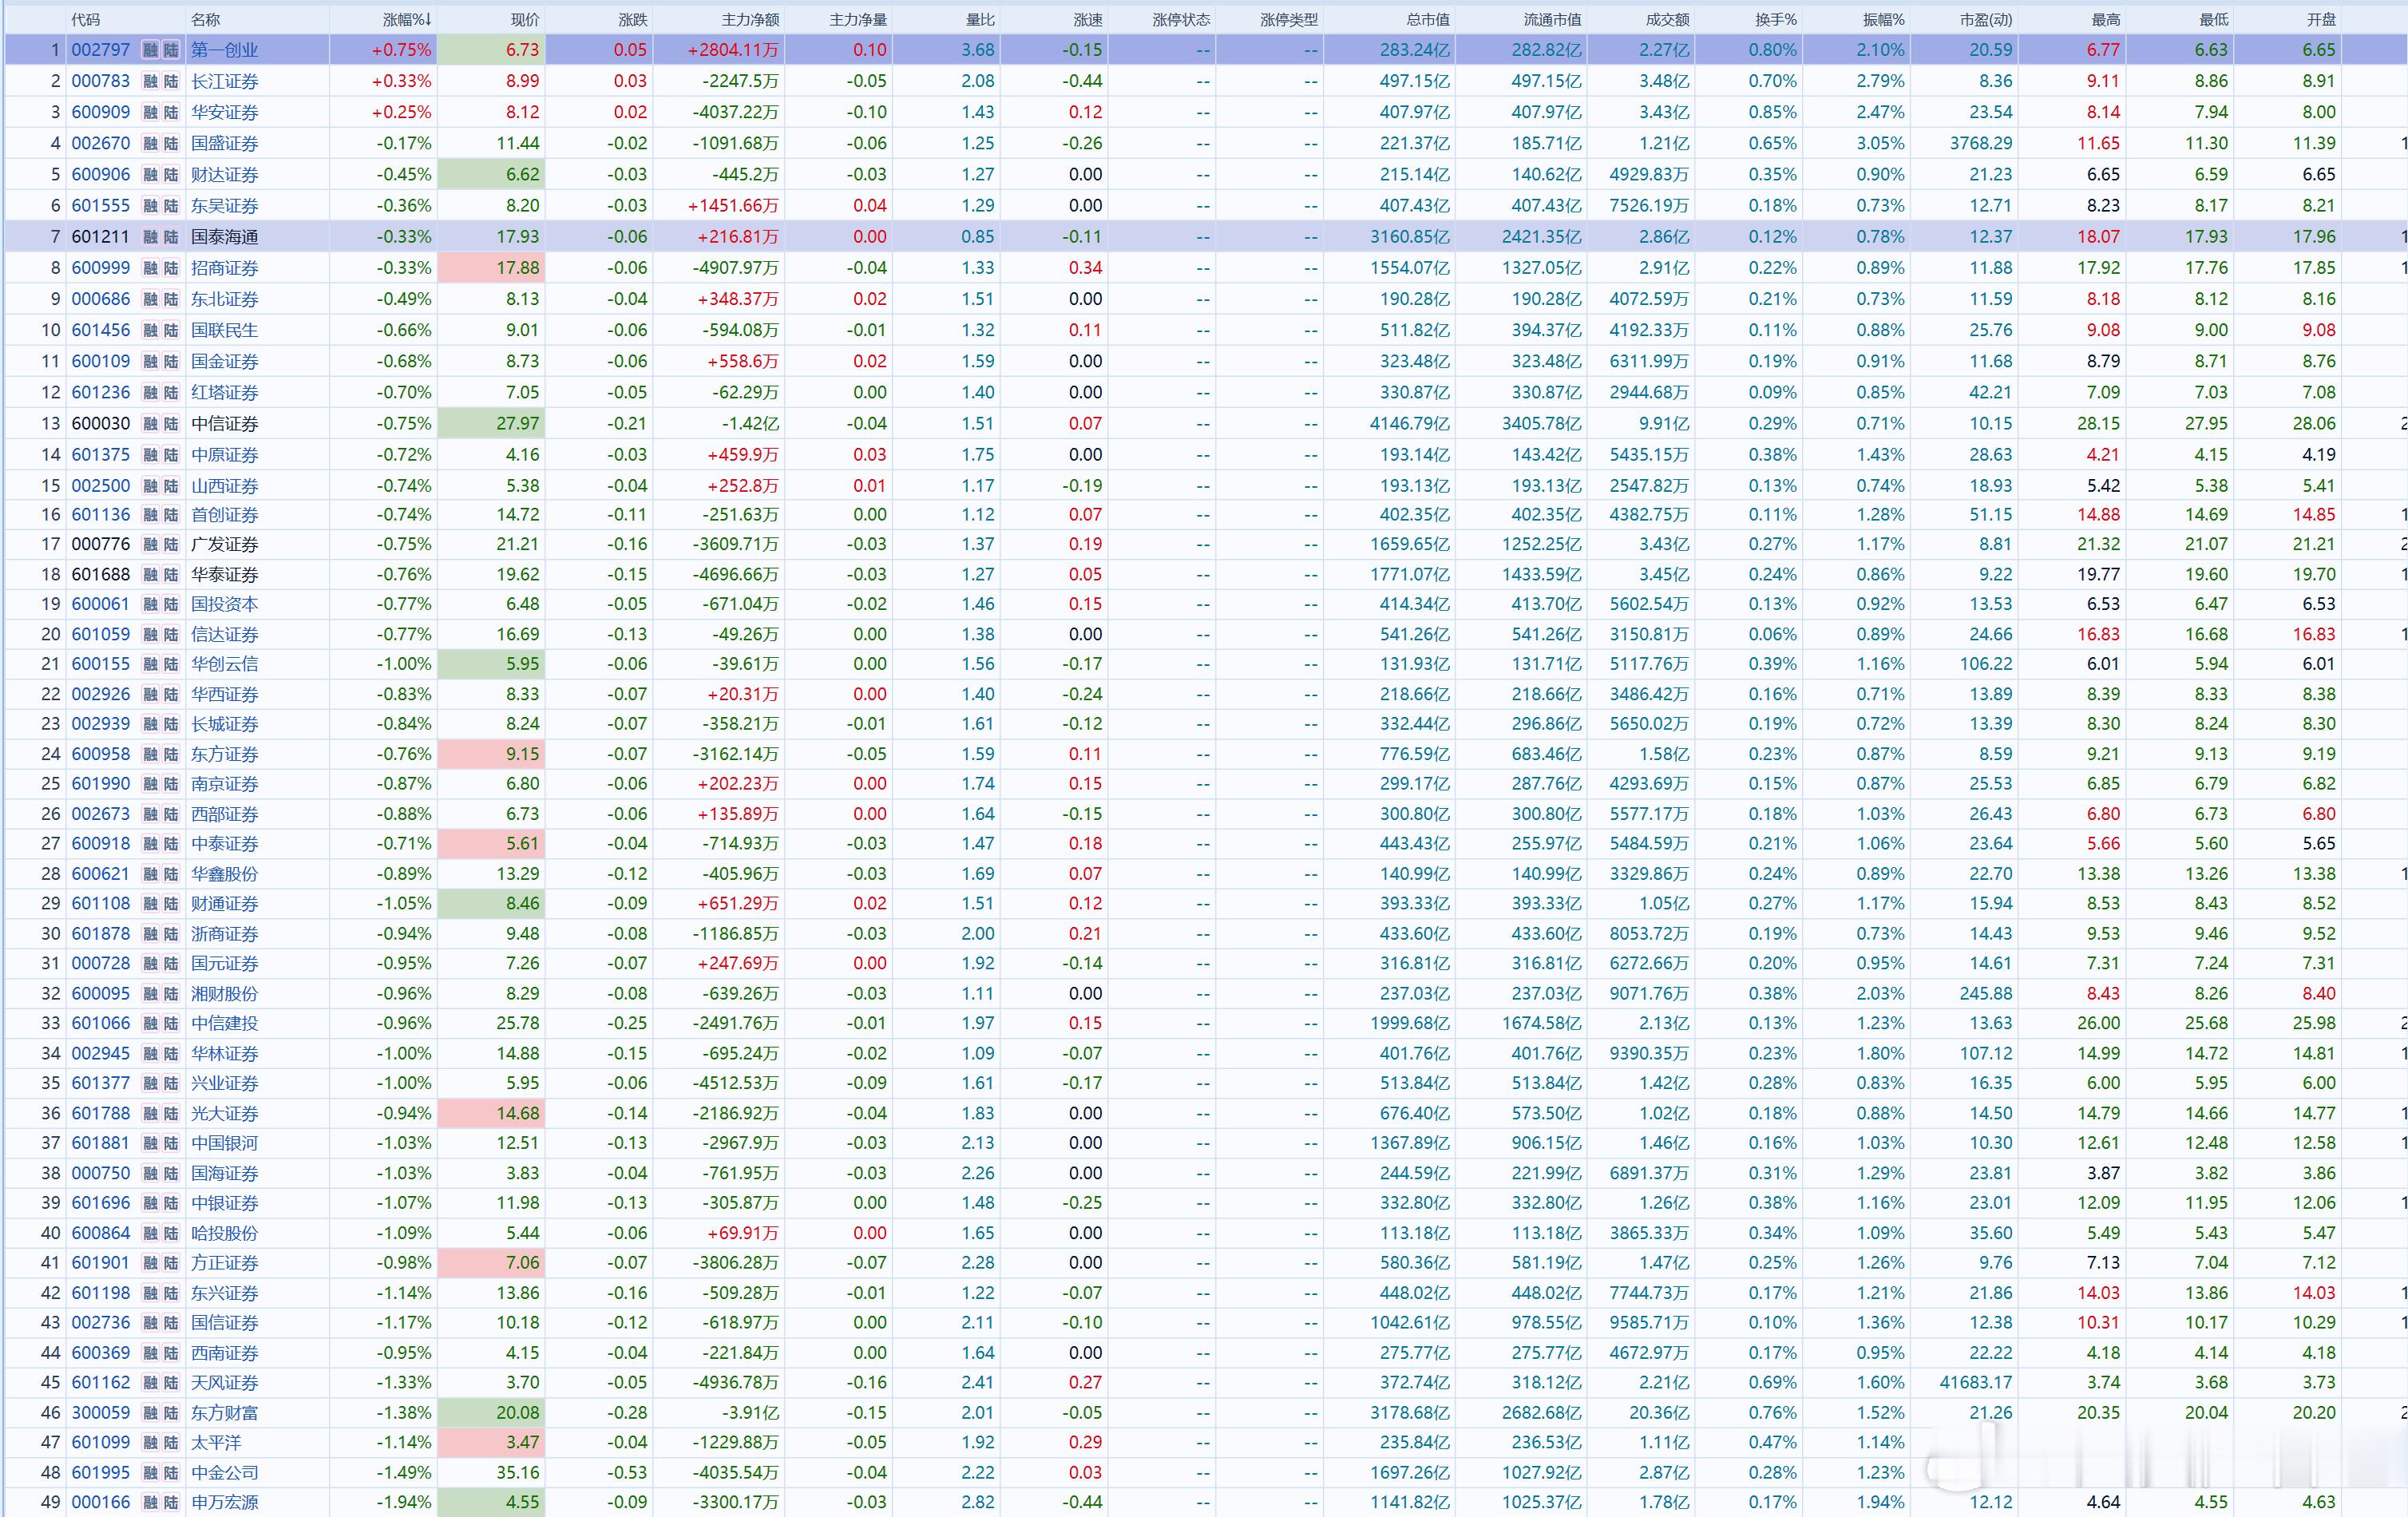The width and height of the screenshot is (2408, 1517).
Task: Select 第一创业 net inflow +2804.11万
Action: pos(734,50)
